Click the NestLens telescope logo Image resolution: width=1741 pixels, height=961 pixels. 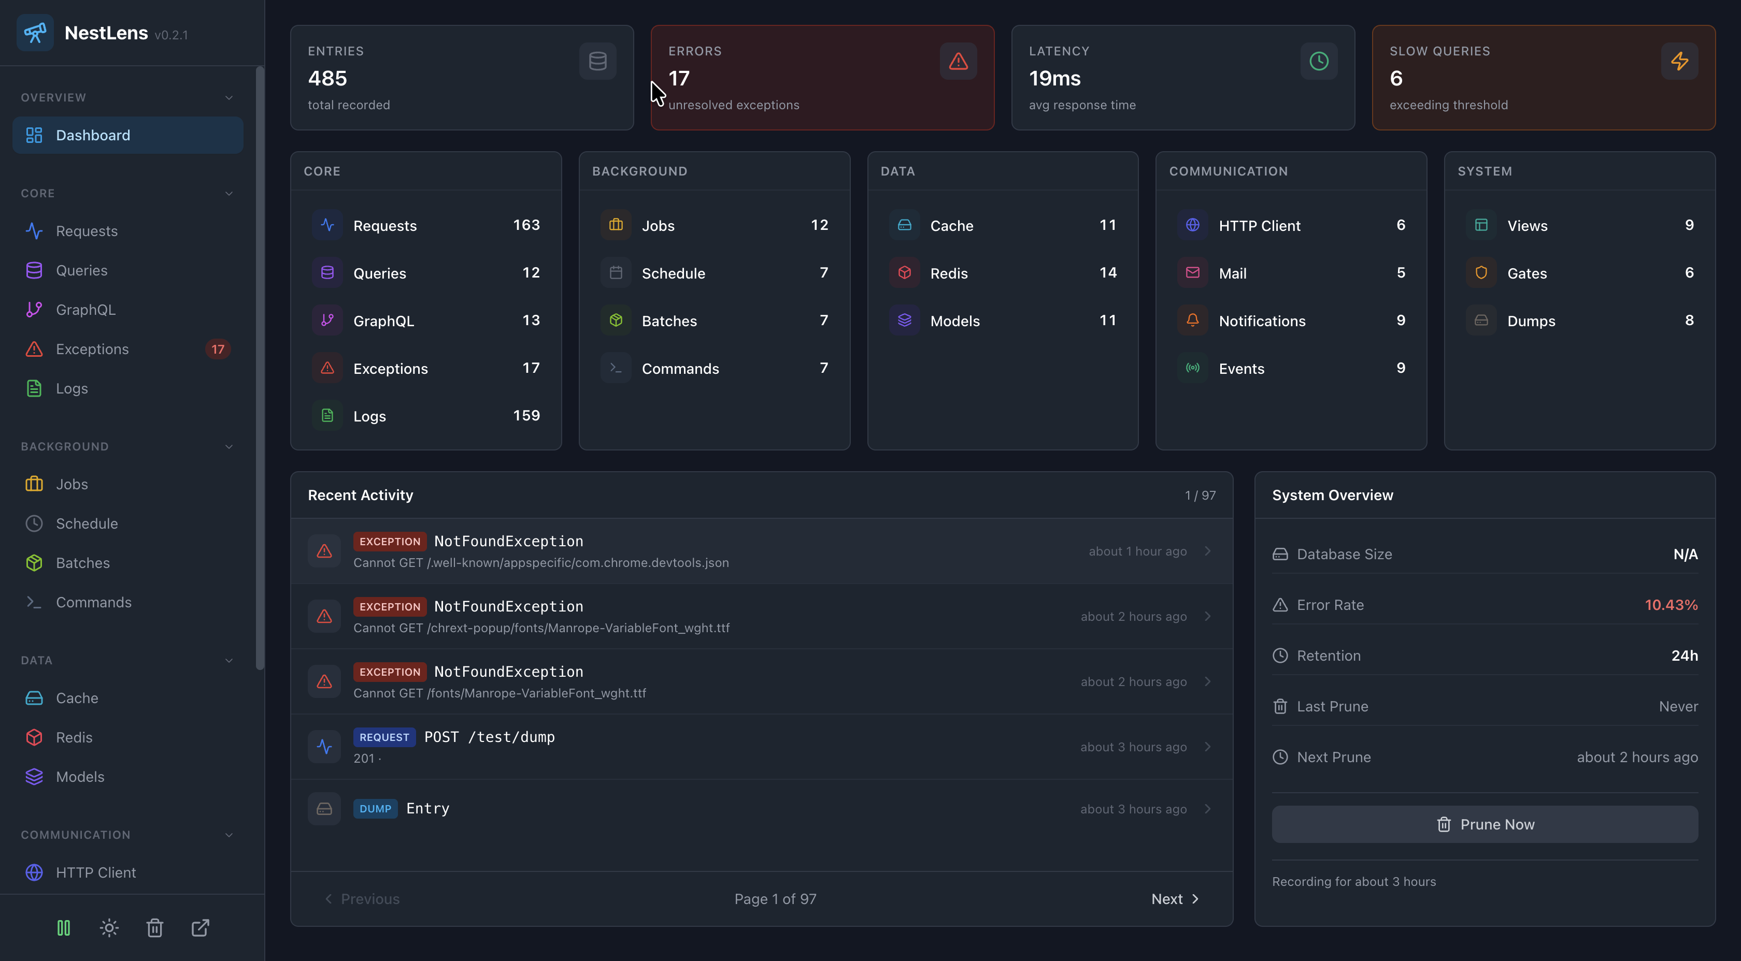tap(35, 33)
